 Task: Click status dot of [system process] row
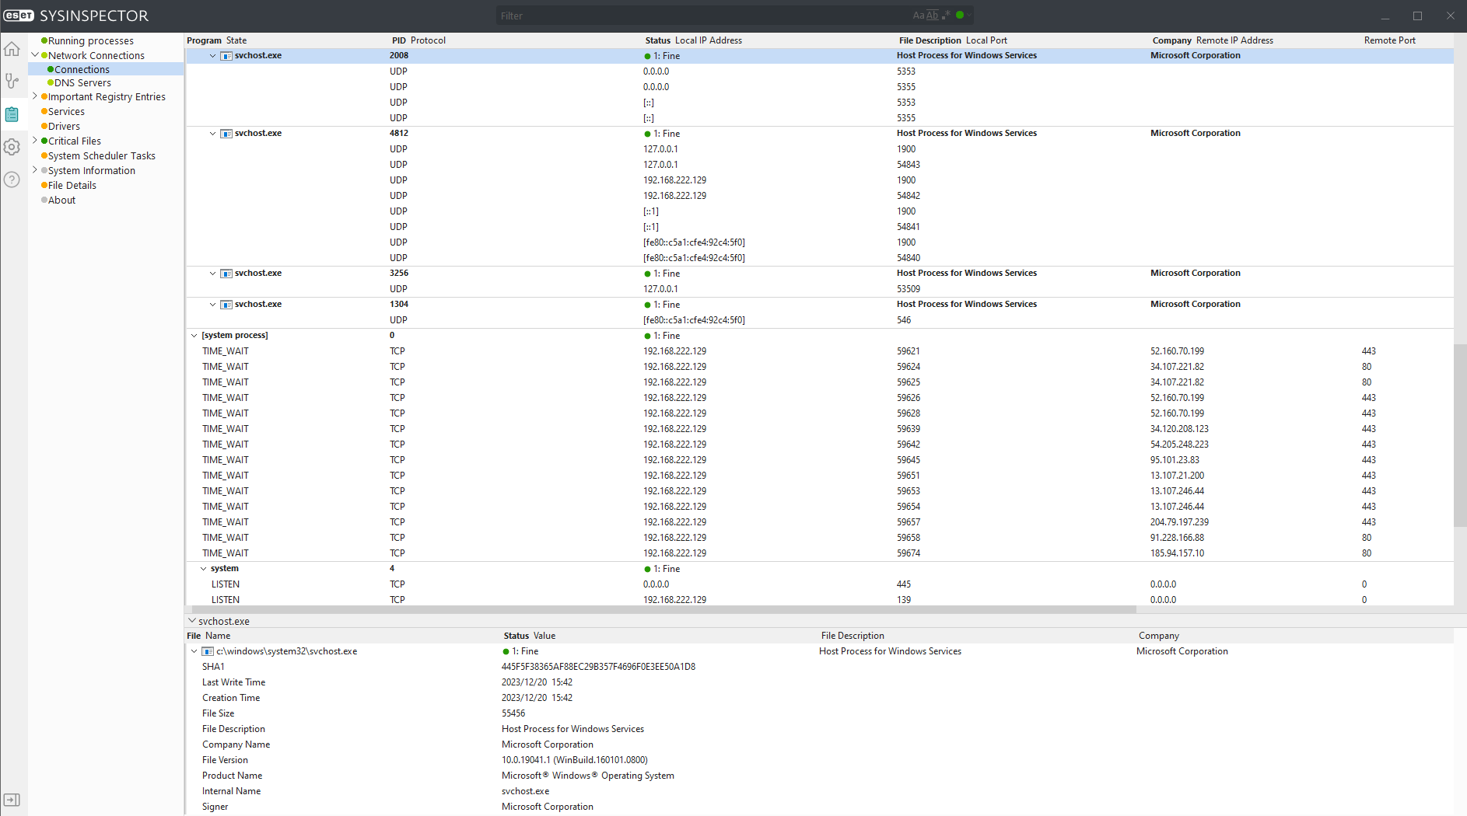[647, 336]
